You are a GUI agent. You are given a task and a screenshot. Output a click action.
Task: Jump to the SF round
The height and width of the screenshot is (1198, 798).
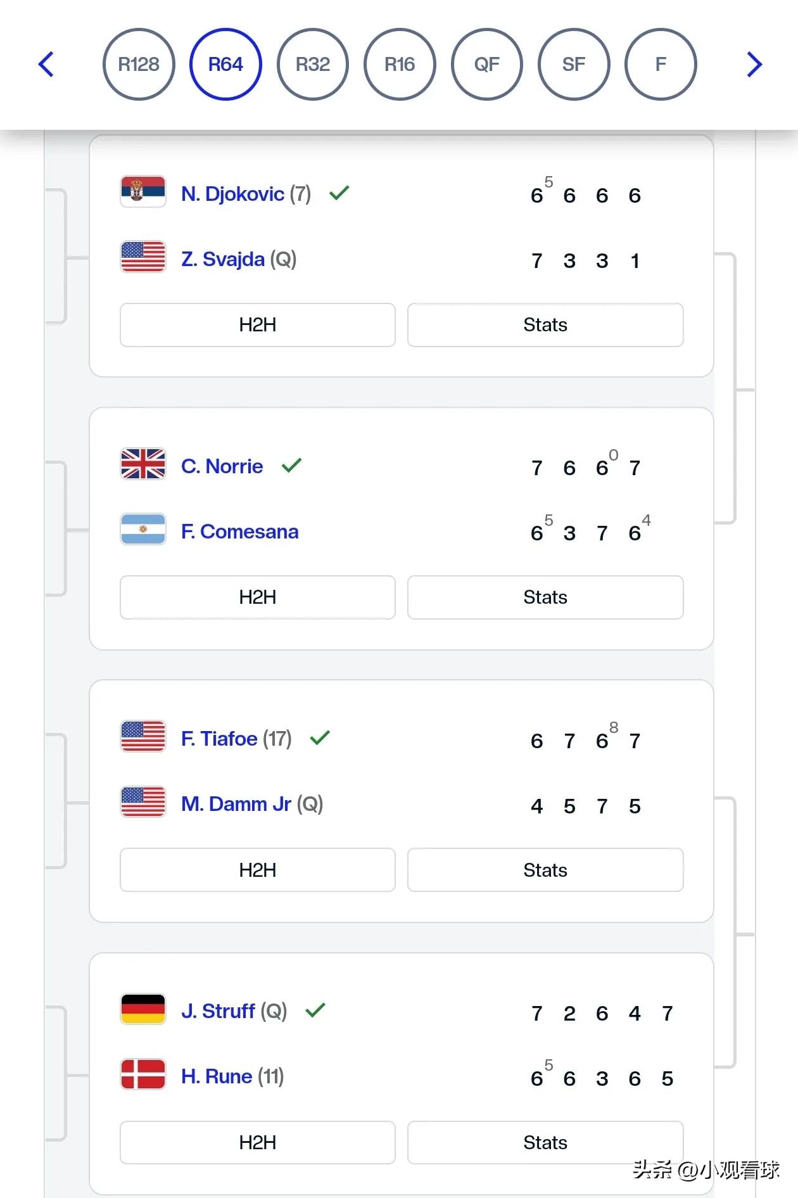coord(574,64)
